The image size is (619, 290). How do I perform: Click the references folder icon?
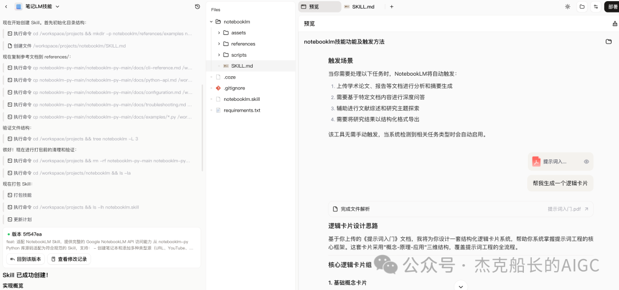pyautogui.click(x=226, y=44)
